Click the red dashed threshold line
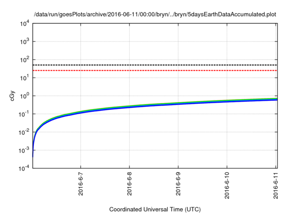This screenshot has height=214, width=306. tap(155, 70)
